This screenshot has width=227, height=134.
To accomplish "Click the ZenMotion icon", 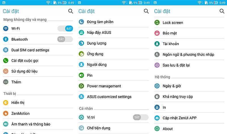I will [x=6, y=113].
